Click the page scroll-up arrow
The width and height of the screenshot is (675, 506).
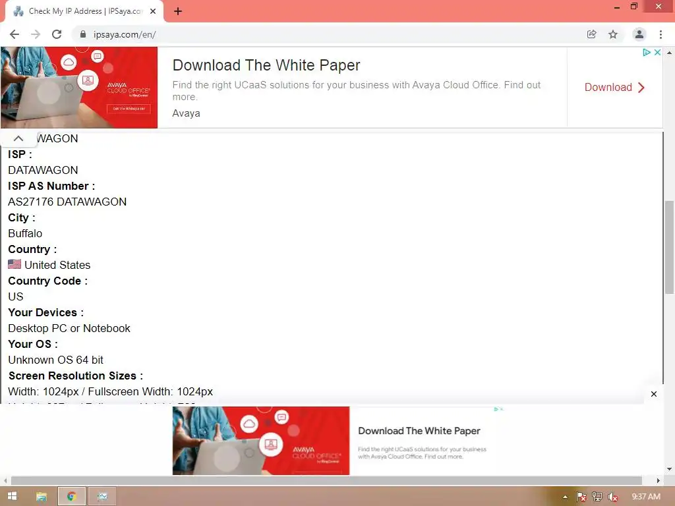(x=669, y=53)
